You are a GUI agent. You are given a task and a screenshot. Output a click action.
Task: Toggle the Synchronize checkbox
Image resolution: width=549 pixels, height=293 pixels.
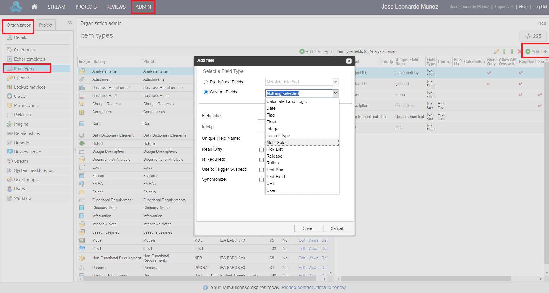[x=261, y=180]
